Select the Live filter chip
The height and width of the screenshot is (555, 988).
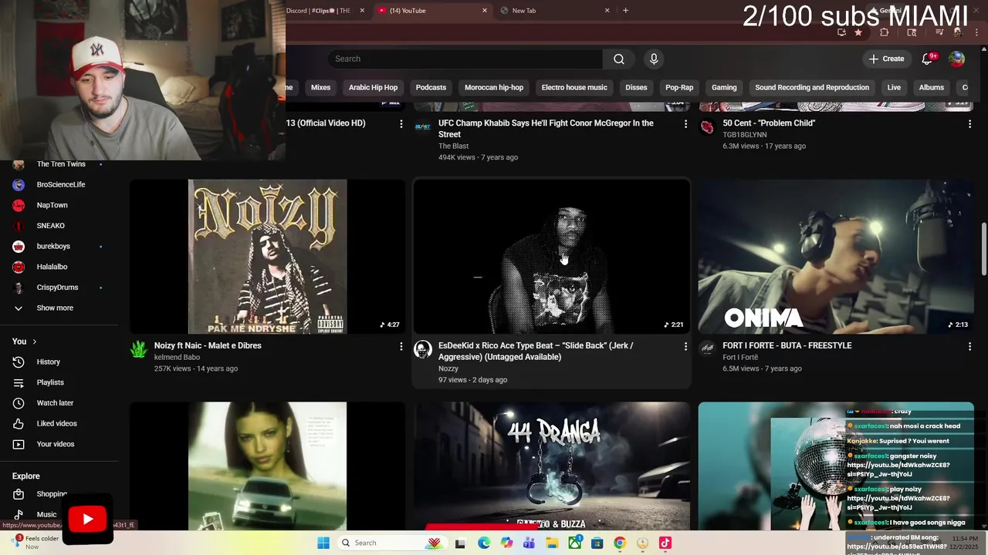pos(894,87)
